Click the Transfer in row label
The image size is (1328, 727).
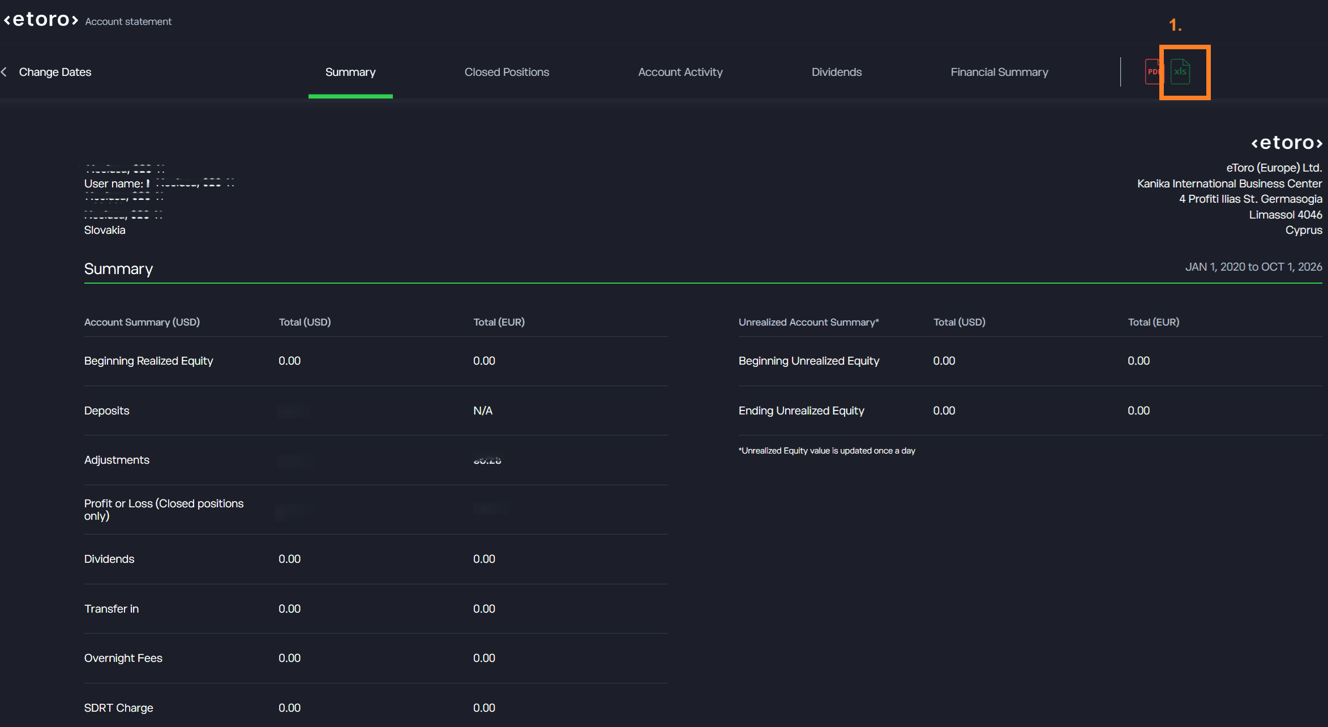[112, 609]
